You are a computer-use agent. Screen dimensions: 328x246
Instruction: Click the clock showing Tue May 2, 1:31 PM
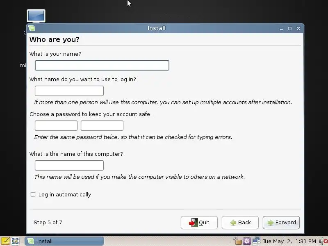click(289, 241)
